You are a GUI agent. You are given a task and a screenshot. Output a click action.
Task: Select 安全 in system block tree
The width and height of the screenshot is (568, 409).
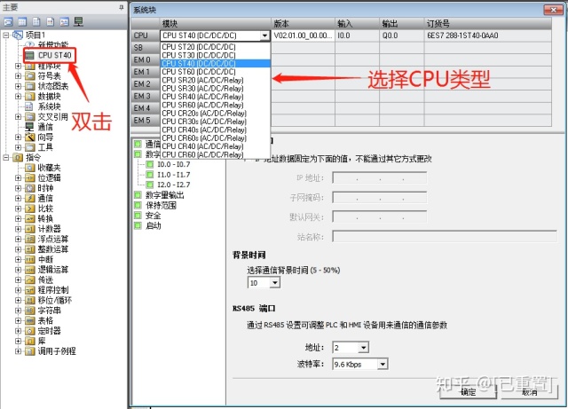coord(154,216)
